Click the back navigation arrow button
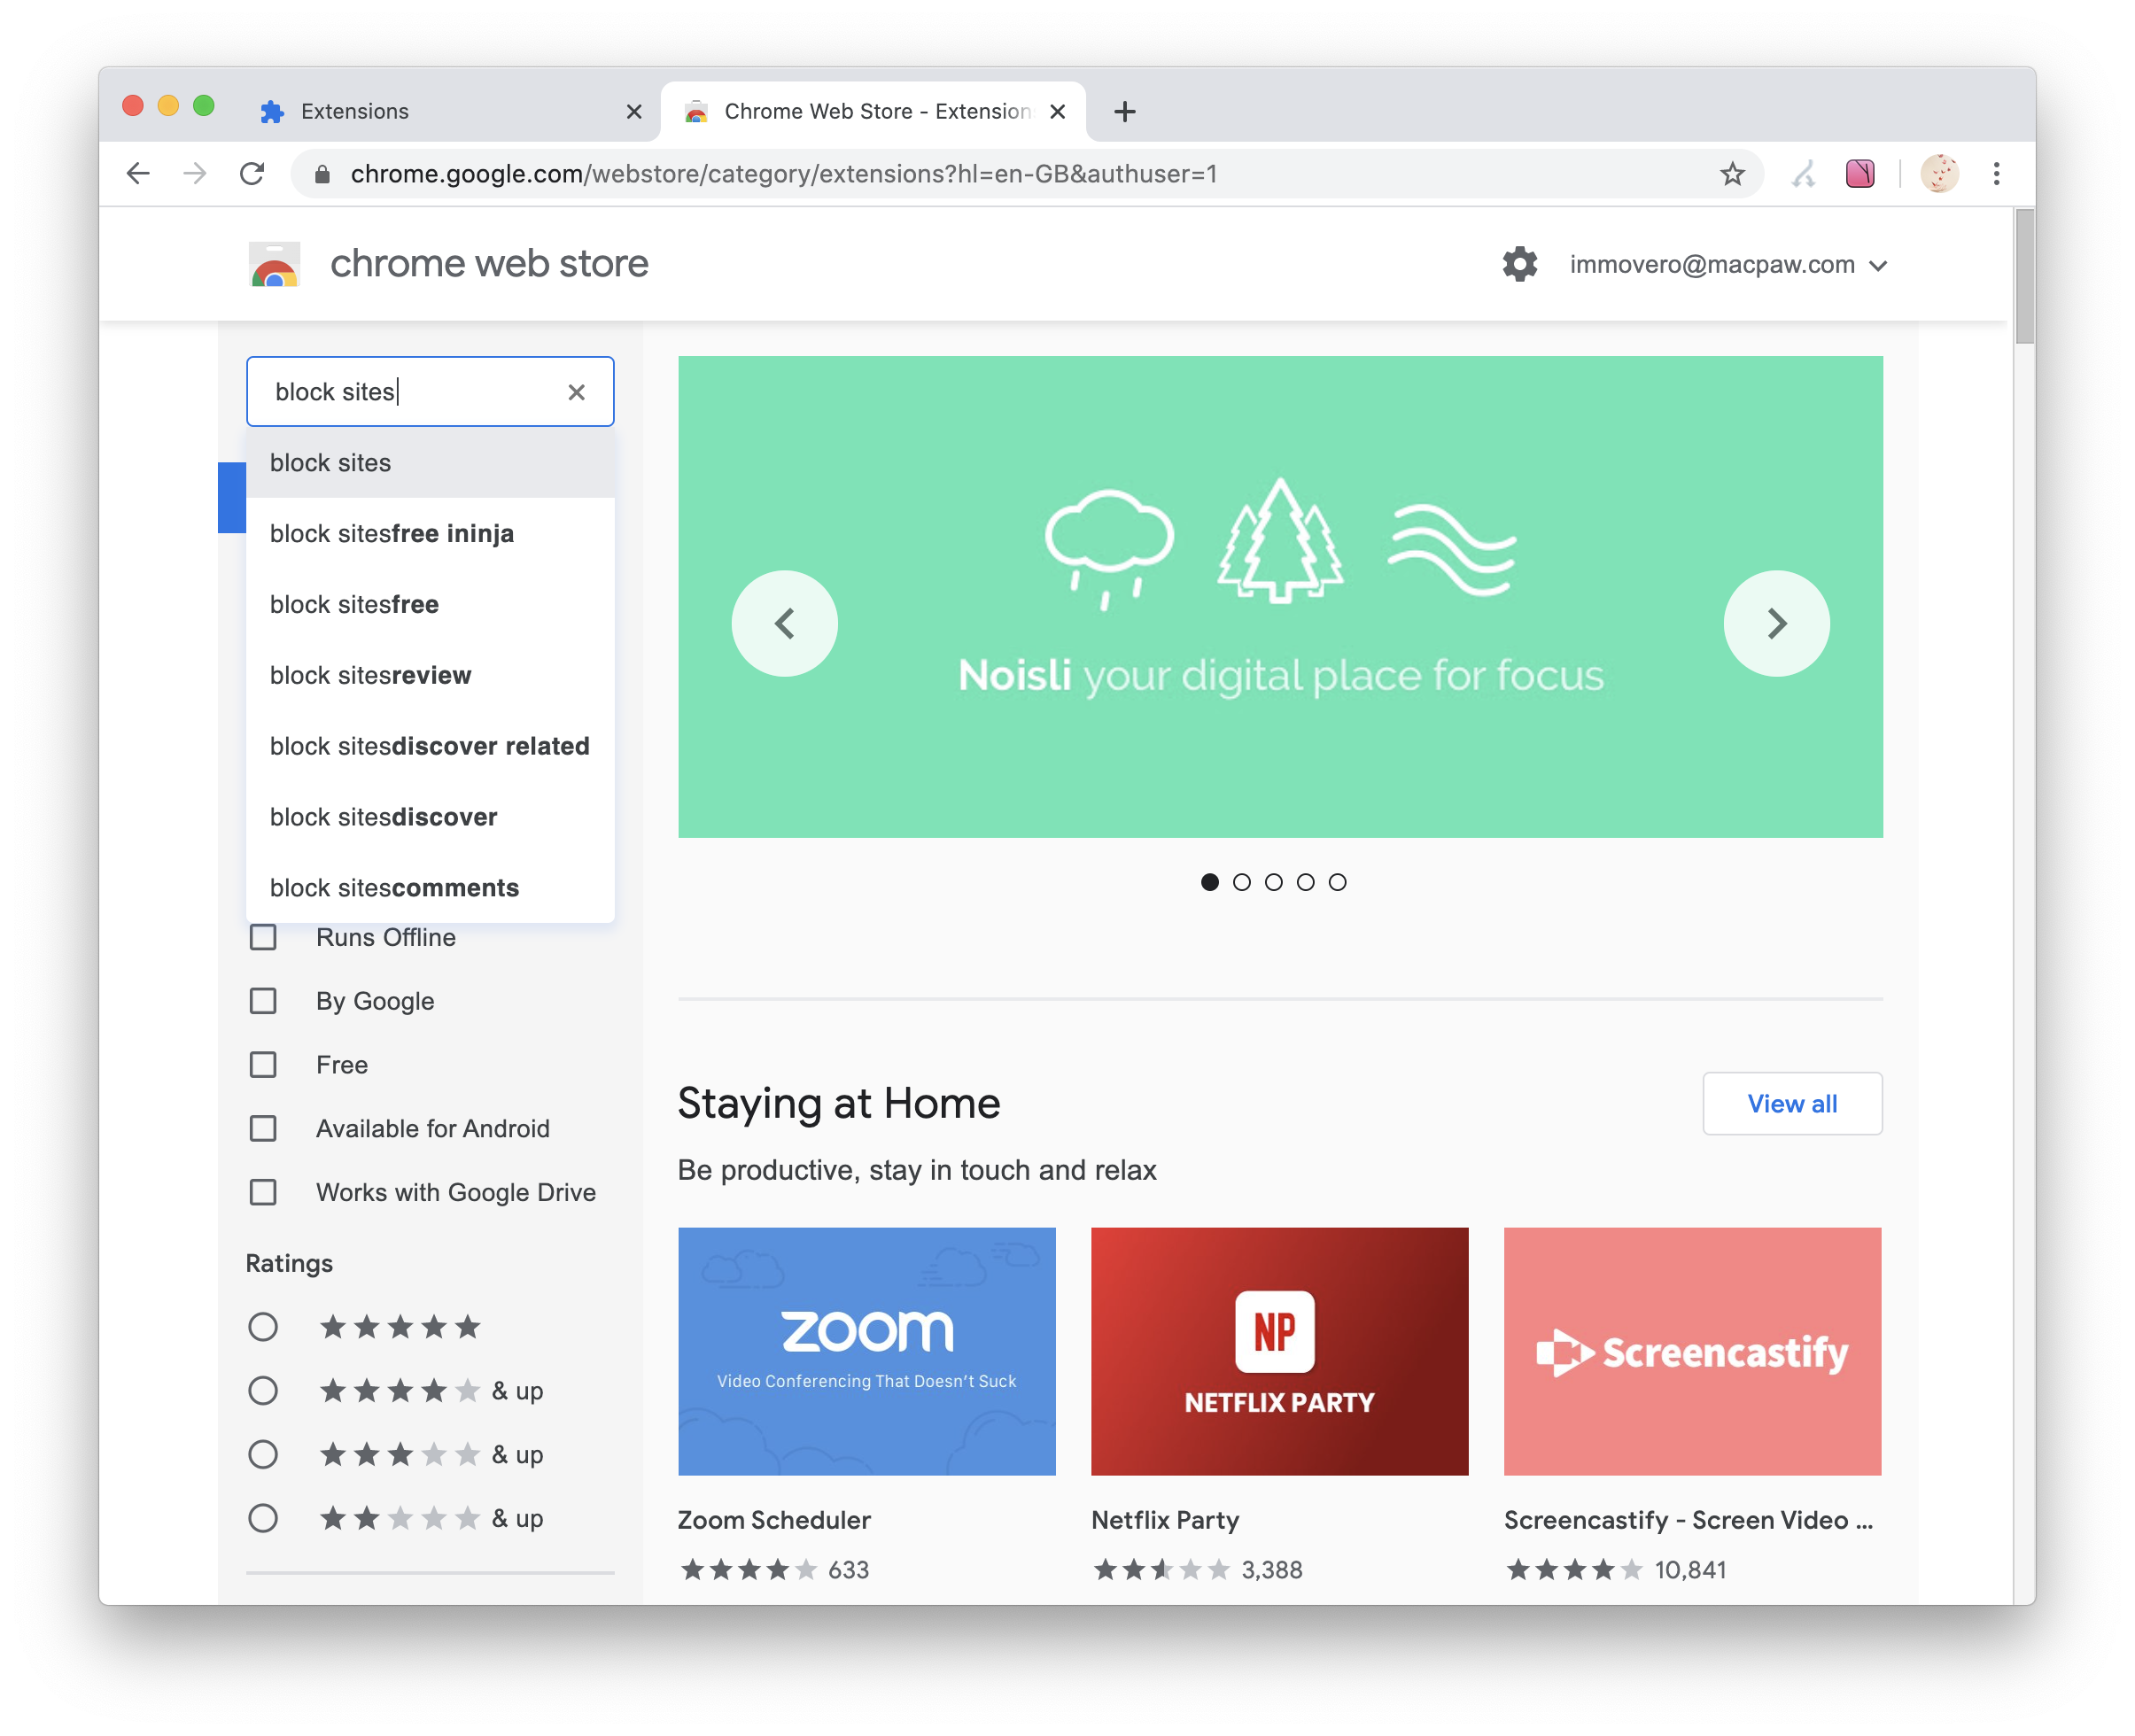 tap(142, 174)
